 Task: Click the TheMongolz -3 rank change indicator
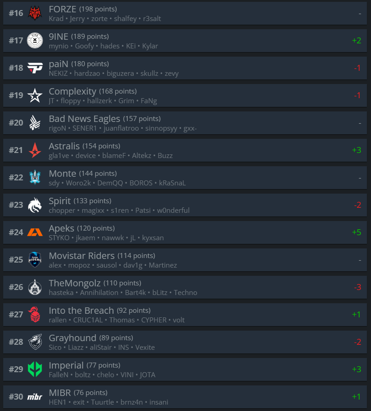pyautogui.click(x=357, y=287)
